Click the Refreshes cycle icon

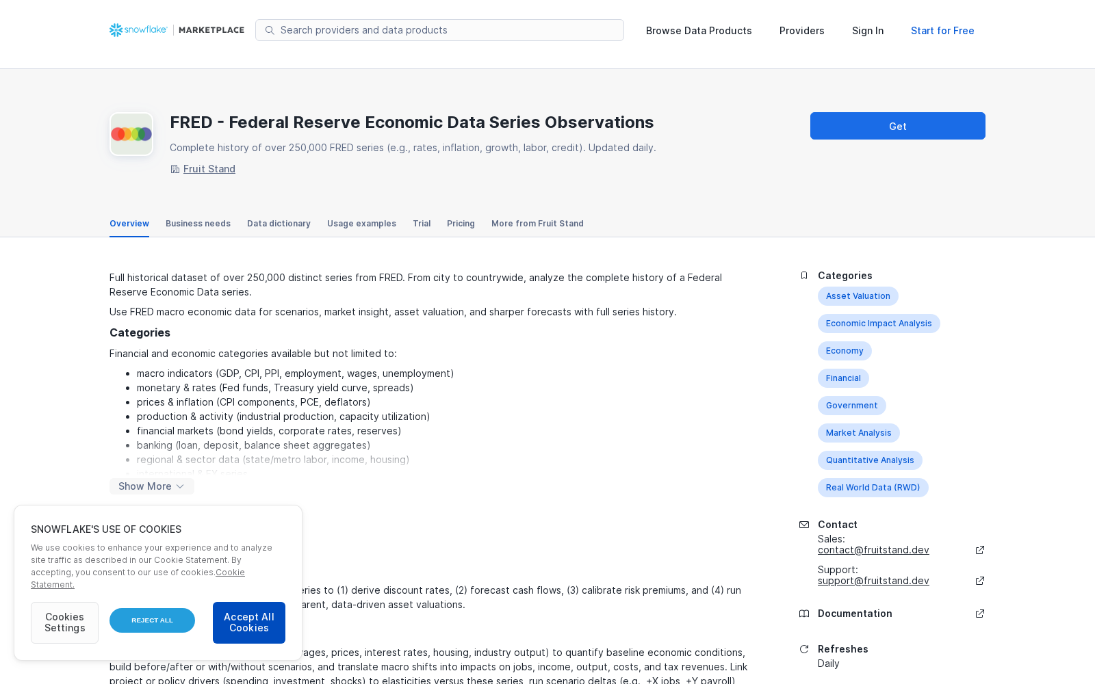coord(804,649)
